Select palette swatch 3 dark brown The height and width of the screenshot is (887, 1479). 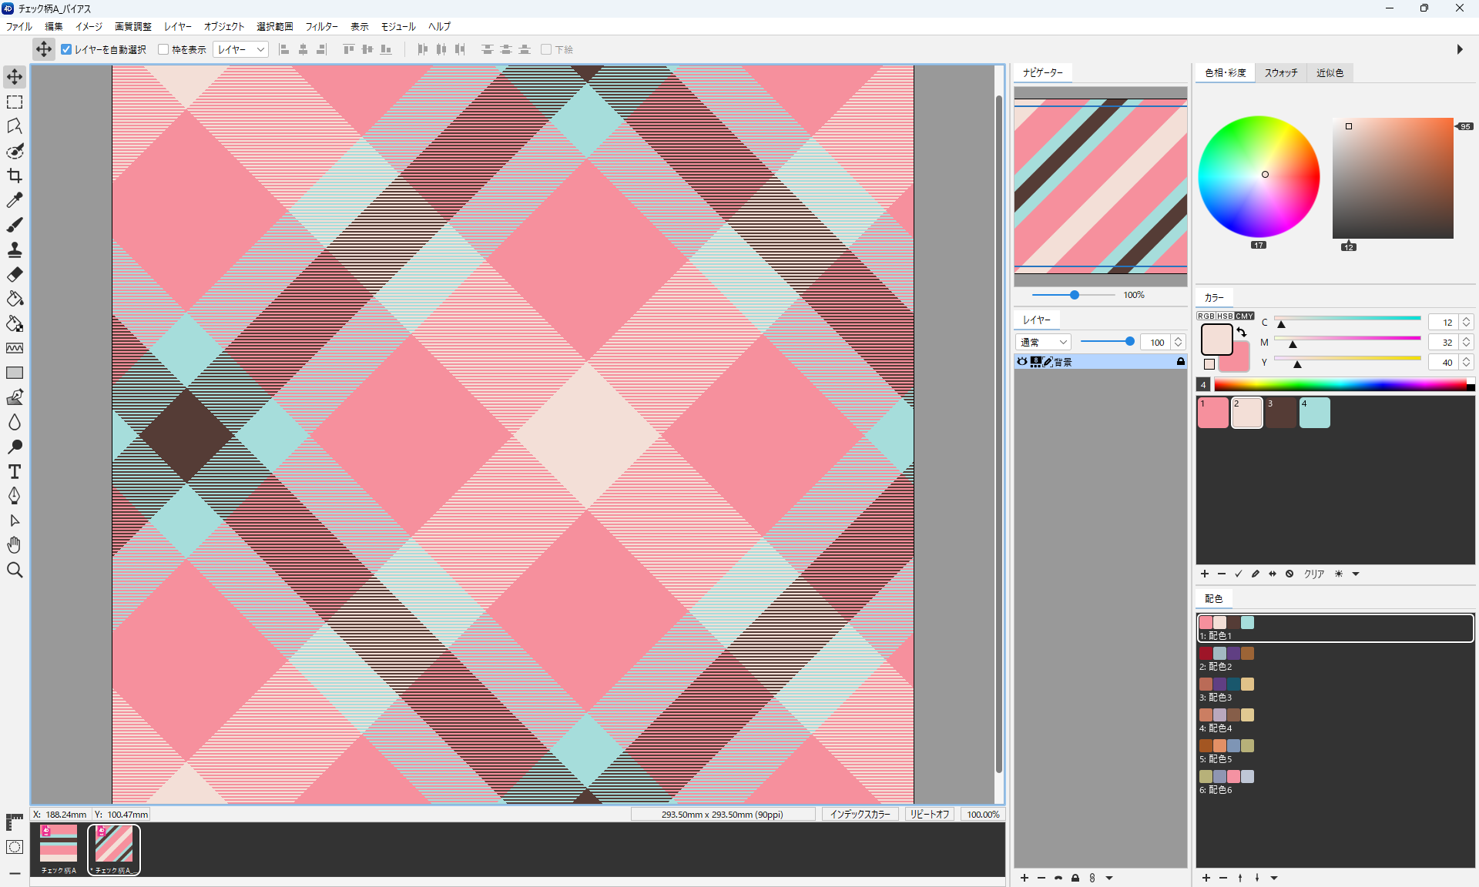tap(1280, 413)
